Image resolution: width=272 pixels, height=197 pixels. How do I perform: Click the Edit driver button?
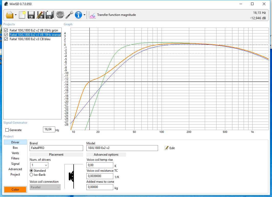pyautogui.click(x=170, y=148)
